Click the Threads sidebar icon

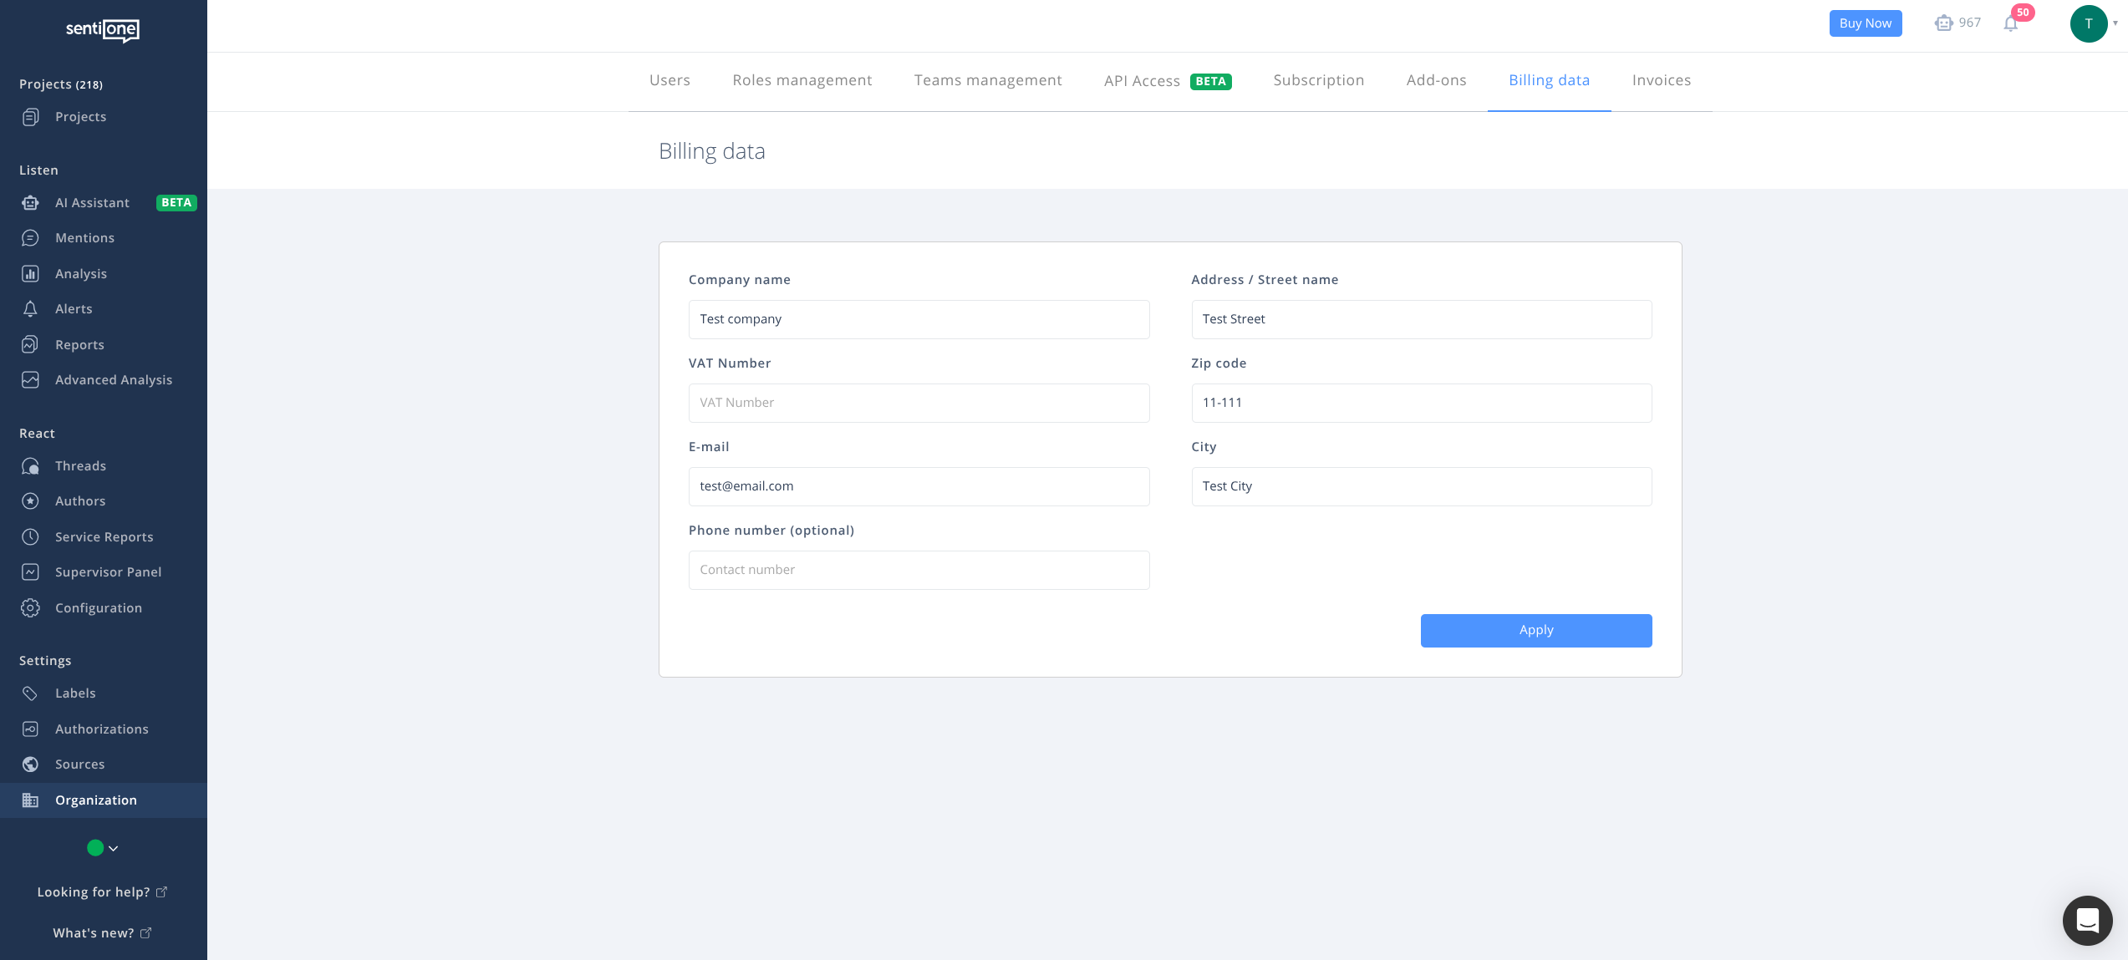tap(30, 466)
